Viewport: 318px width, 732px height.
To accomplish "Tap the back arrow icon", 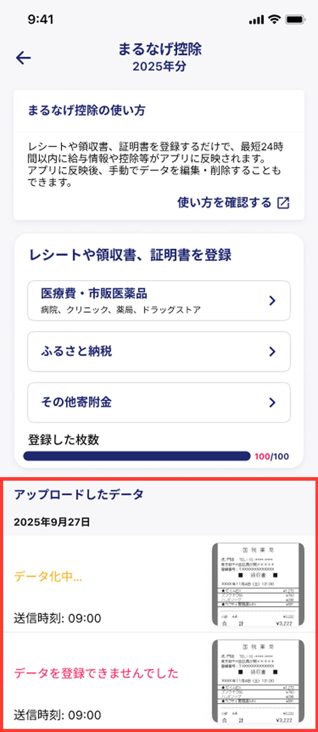I will point(23,58).
